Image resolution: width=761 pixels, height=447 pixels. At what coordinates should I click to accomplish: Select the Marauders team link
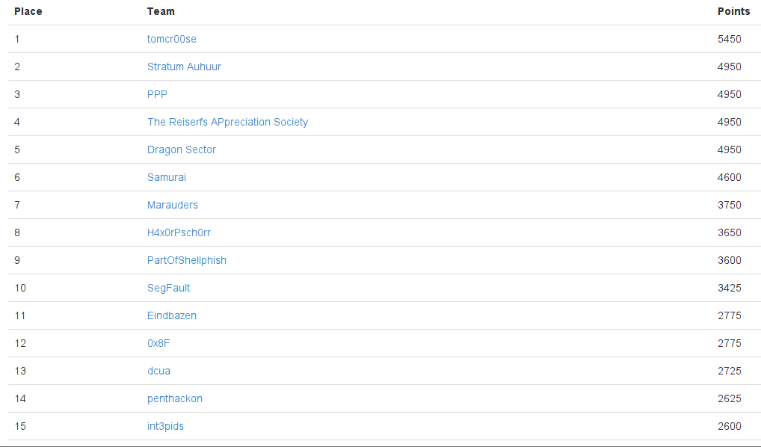(x=172, y=205)
